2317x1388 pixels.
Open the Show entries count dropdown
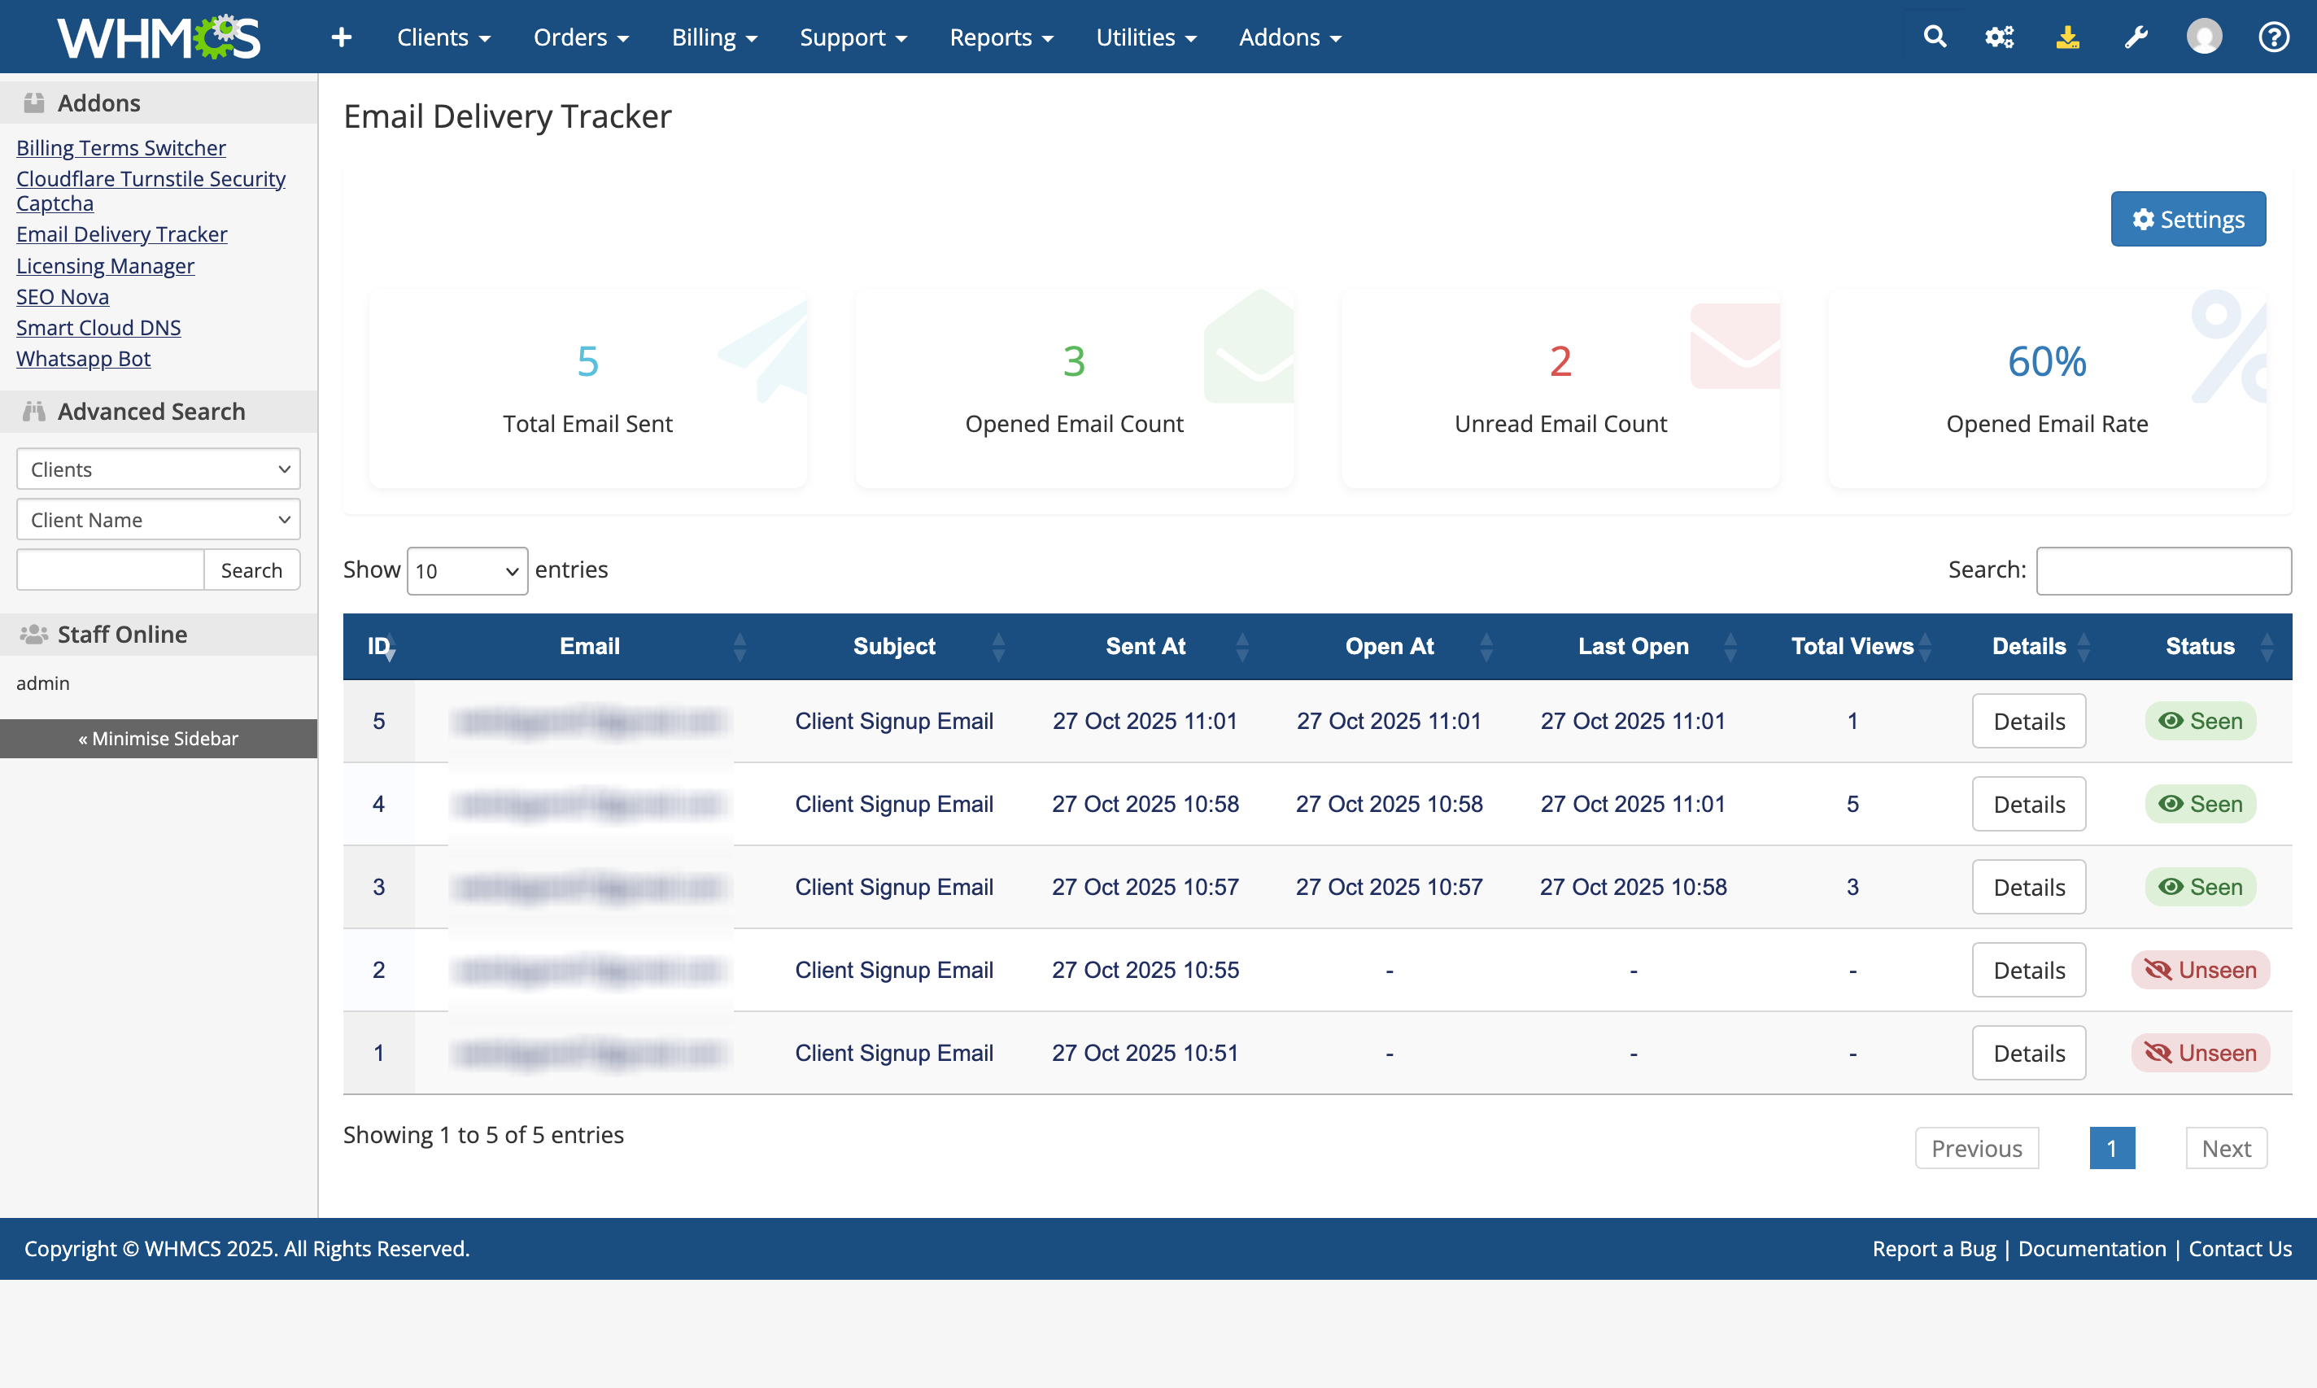[x=467, y=570]
